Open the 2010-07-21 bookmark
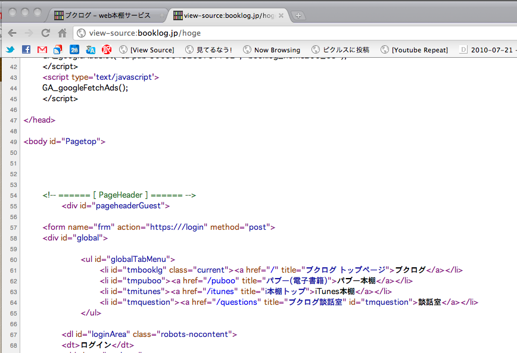This screenshot has height=353, width=517. (488, 49)
